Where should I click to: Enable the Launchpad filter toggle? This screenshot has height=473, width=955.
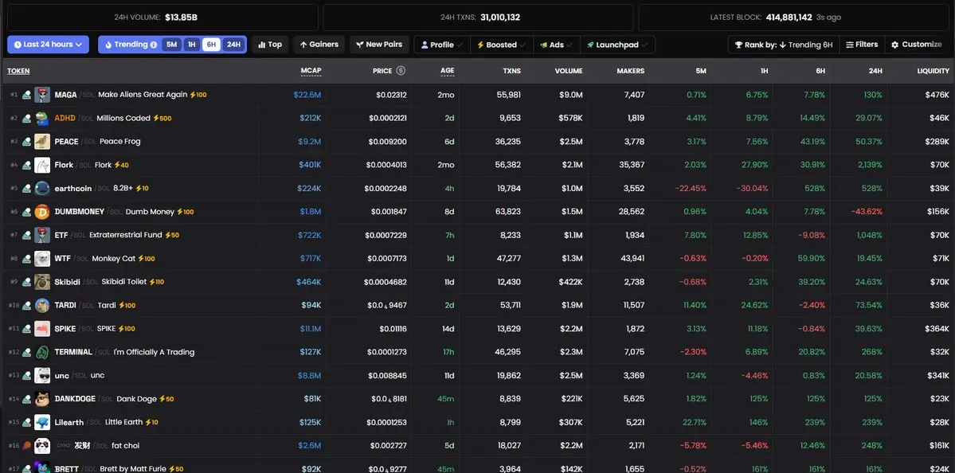coord(621,45)
